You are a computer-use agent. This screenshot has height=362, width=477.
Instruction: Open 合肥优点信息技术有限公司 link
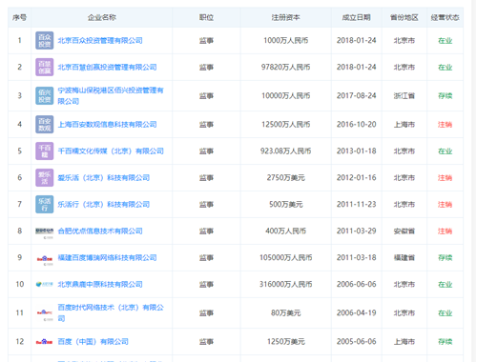(100, 231)
